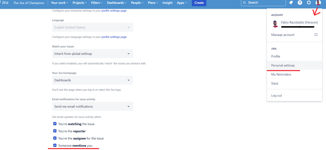Viewport: 326px width, 150px height.
Task: Click The Jira of Champions site name
Action: click(x=29, y=3)
